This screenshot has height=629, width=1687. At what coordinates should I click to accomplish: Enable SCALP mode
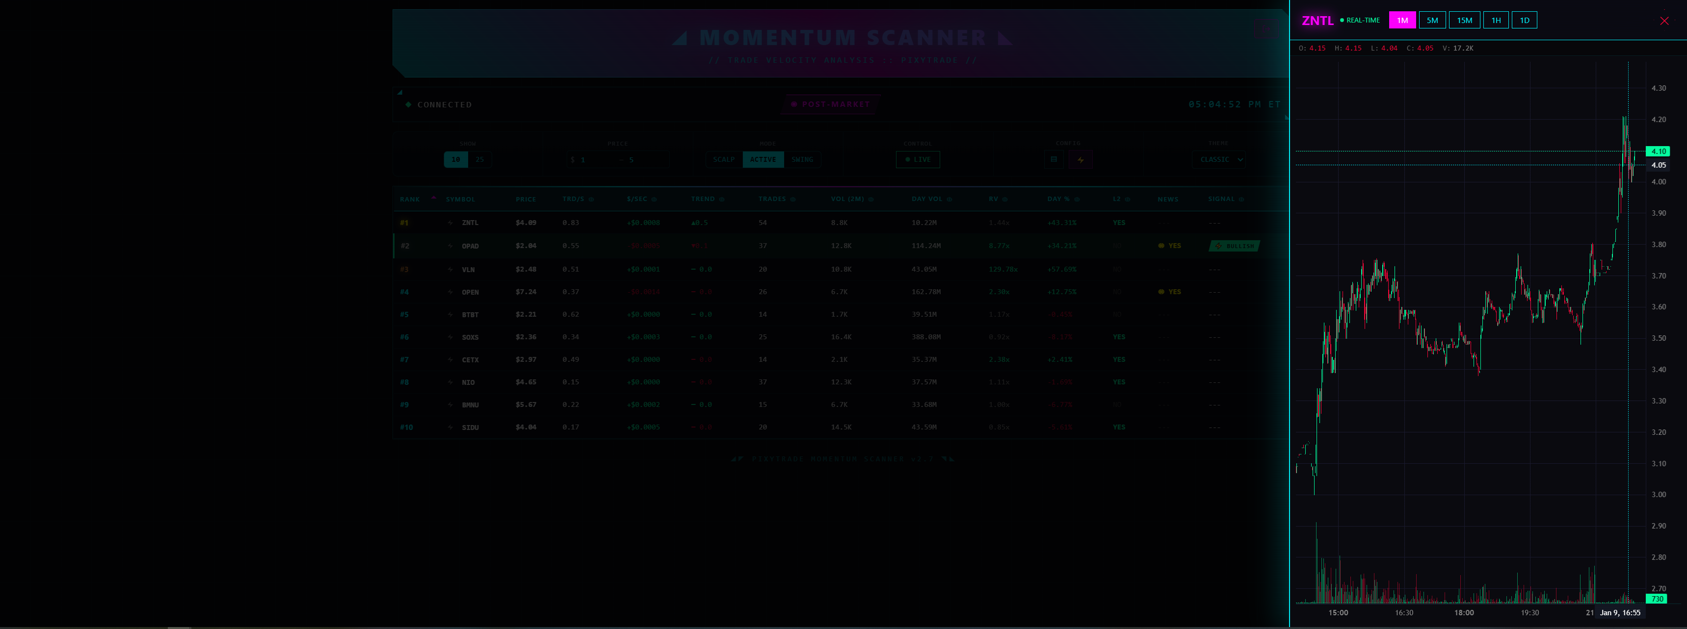(724, 159)
